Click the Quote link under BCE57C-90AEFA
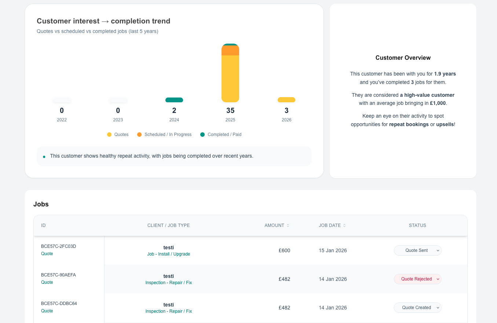The image size is (497, 323). tap(47, 282)
